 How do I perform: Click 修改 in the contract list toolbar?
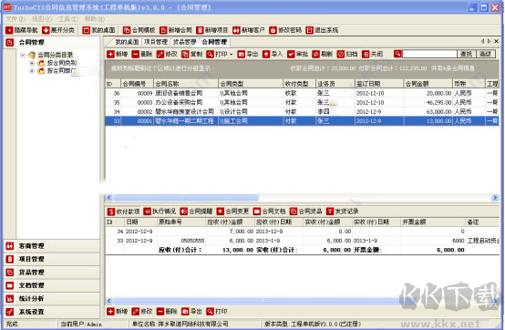coord(167,54)
